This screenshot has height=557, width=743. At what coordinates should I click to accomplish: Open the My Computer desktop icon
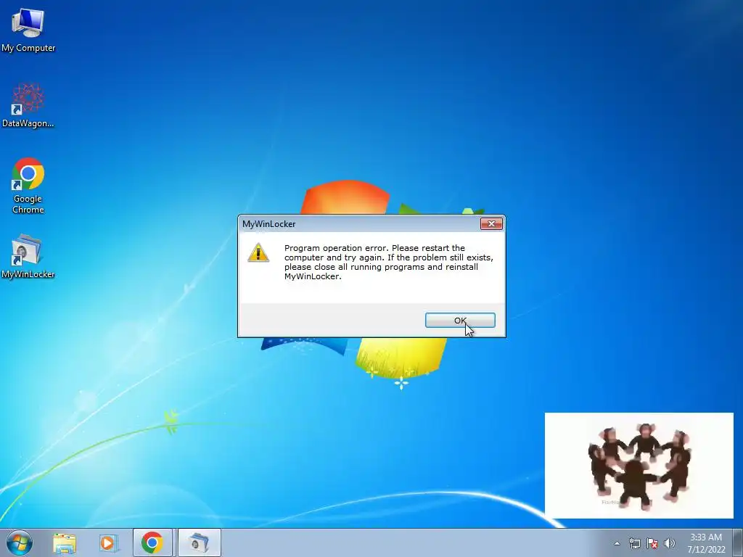tap(28, 30)
